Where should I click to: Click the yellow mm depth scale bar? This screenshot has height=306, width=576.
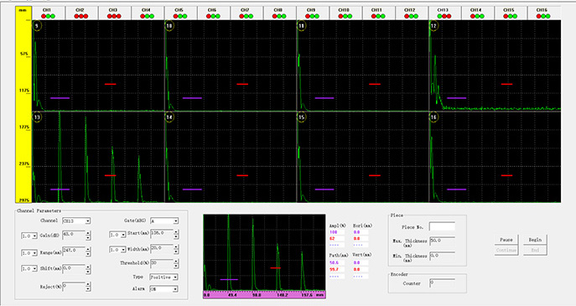(x=23, y=105)
